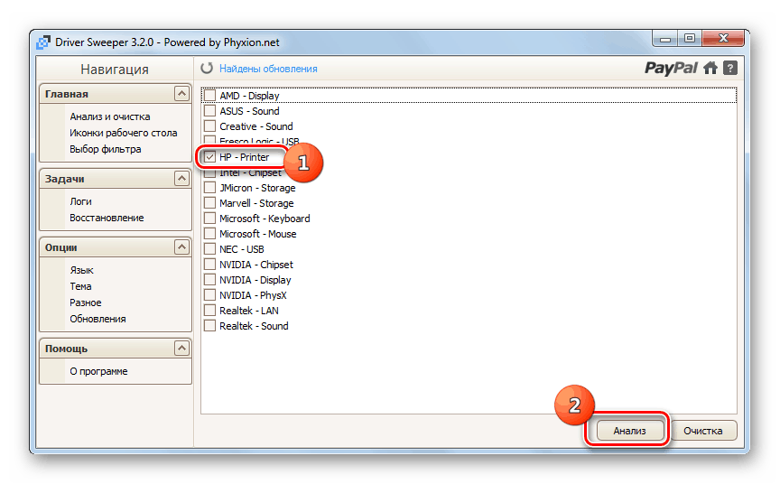Select Восстановление in the navigation

(x=107, y=218)
